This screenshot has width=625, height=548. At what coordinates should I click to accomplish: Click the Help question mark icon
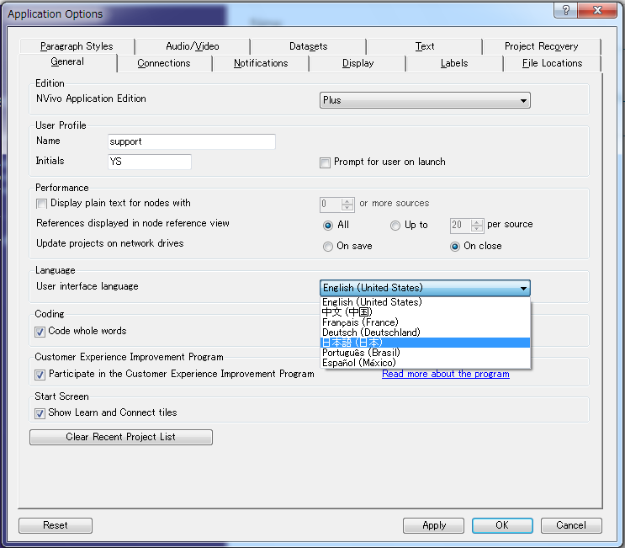click(565, 10)
